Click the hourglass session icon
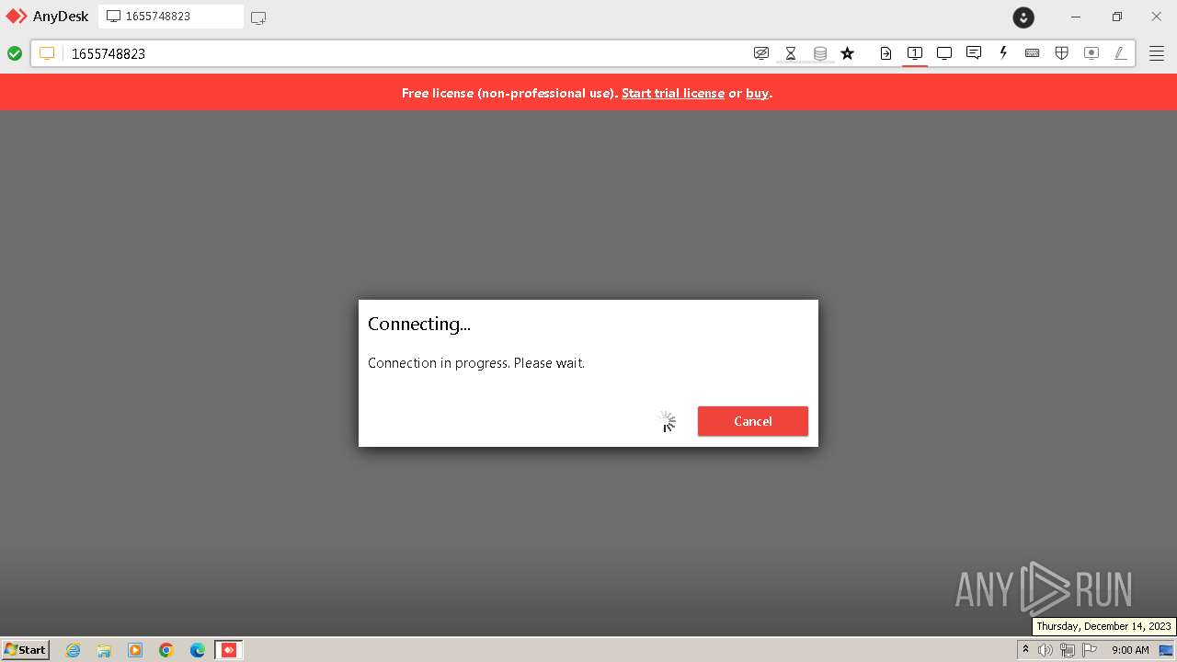 [791, 53]
